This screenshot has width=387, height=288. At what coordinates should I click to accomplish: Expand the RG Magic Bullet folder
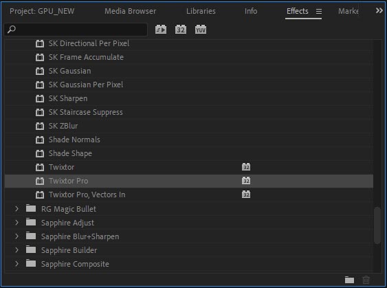[x=16, y=209]
